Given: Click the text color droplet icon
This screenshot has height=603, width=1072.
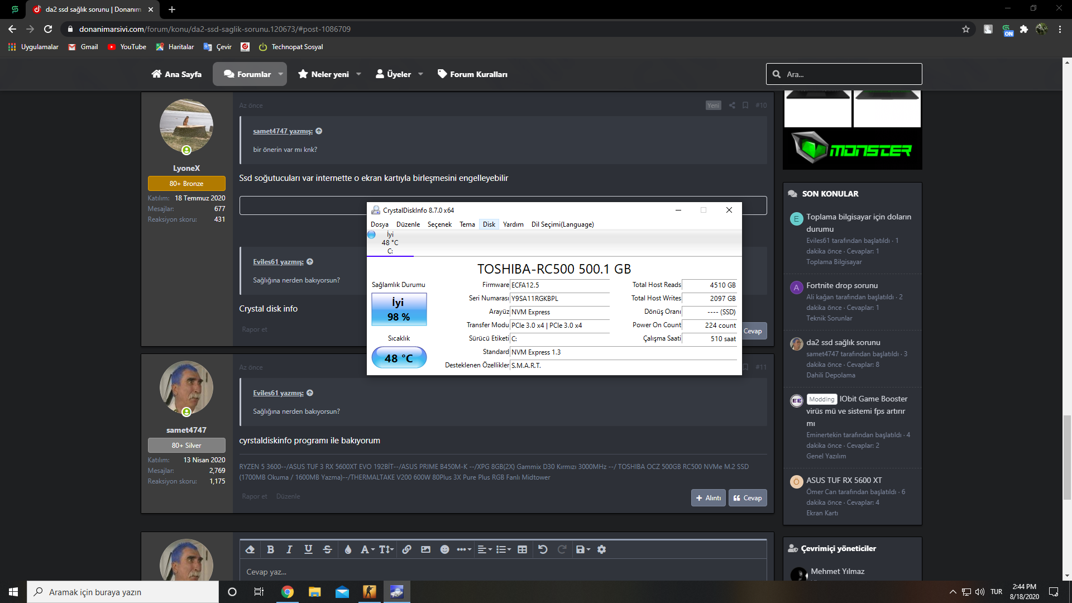Looking at the screenshot, I should pos(348,549).
